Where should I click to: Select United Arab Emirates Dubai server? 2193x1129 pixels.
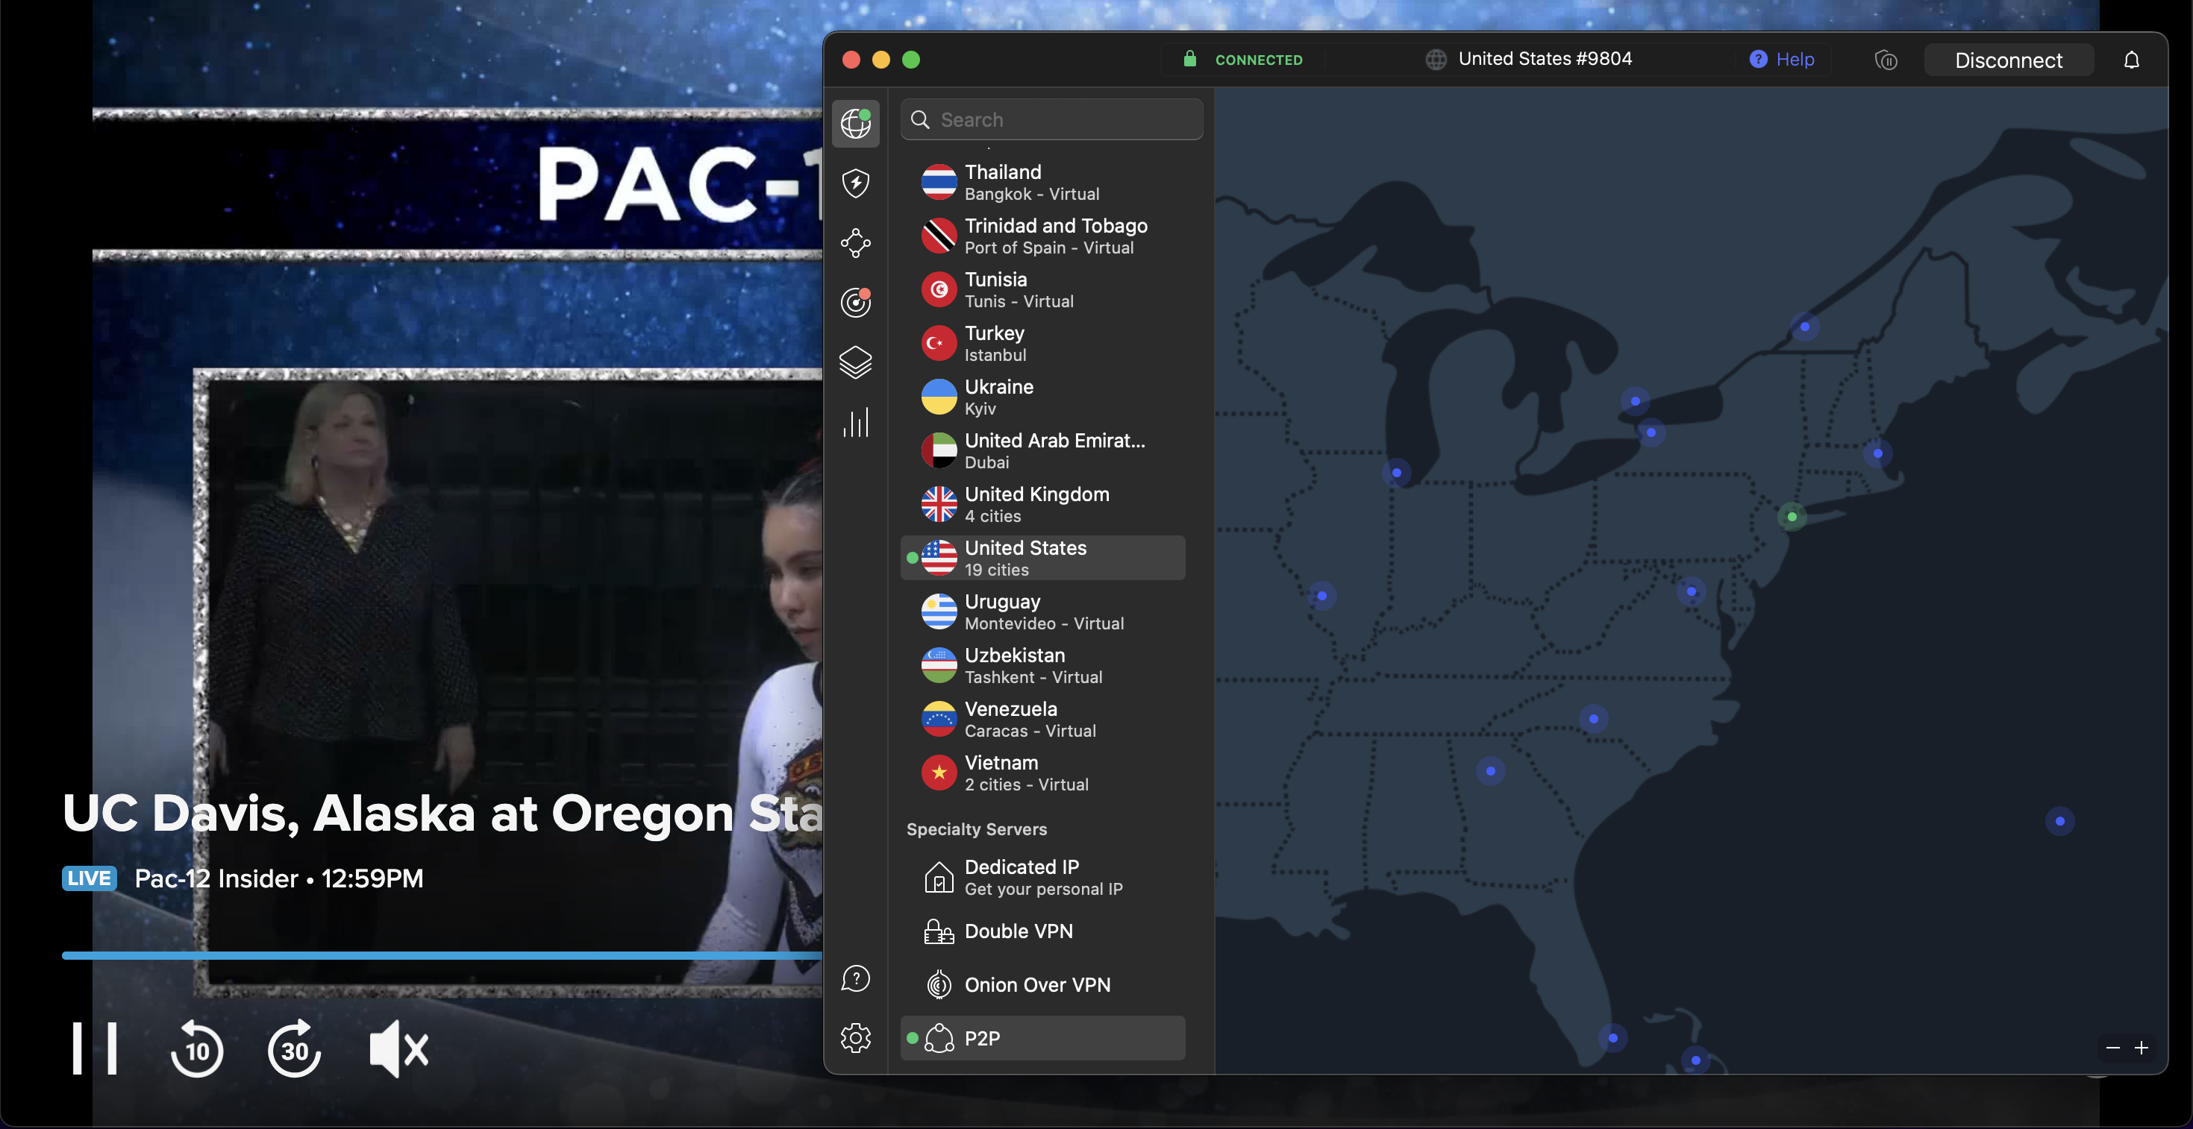click(x=1043, y=450)
